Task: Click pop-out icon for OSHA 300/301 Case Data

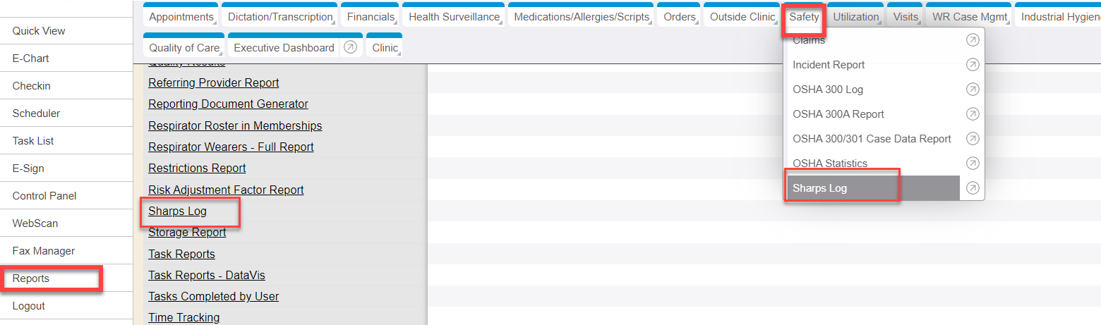Action: (x=973, y=139)
